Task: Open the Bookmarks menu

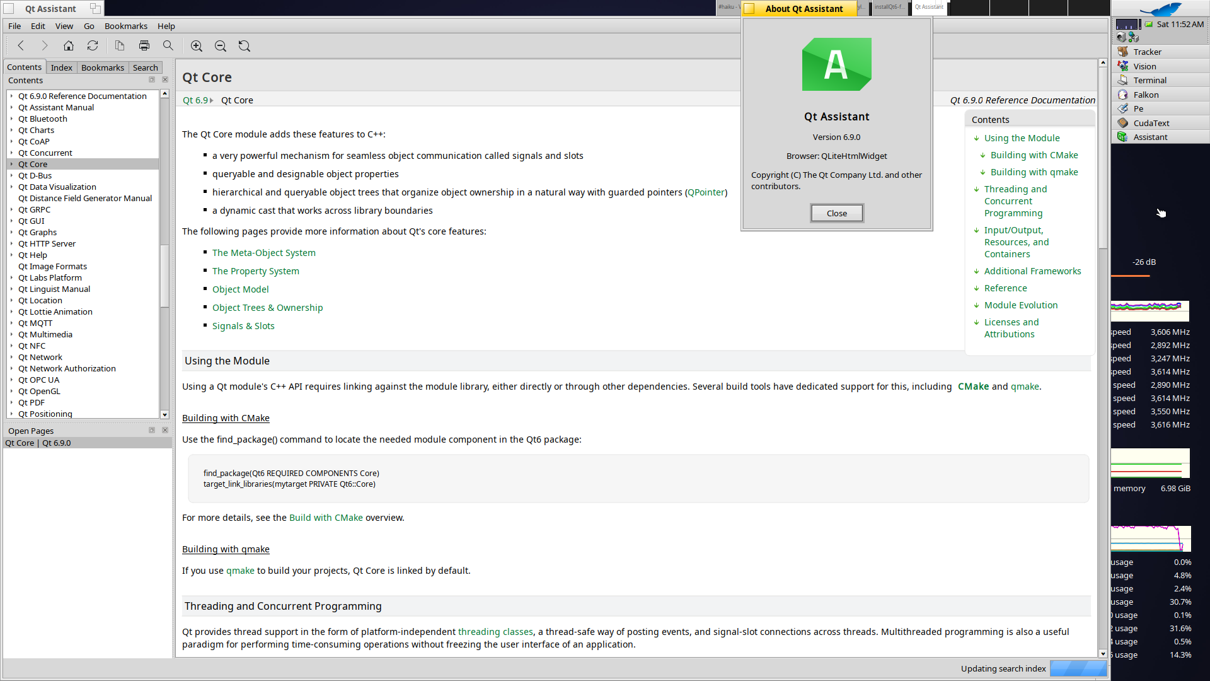Action: pyautogui.click(x=125, y=26)
